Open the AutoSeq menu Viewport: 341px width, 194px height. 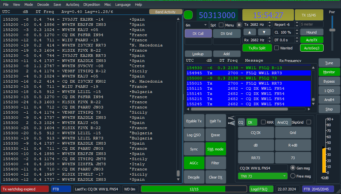73,5
